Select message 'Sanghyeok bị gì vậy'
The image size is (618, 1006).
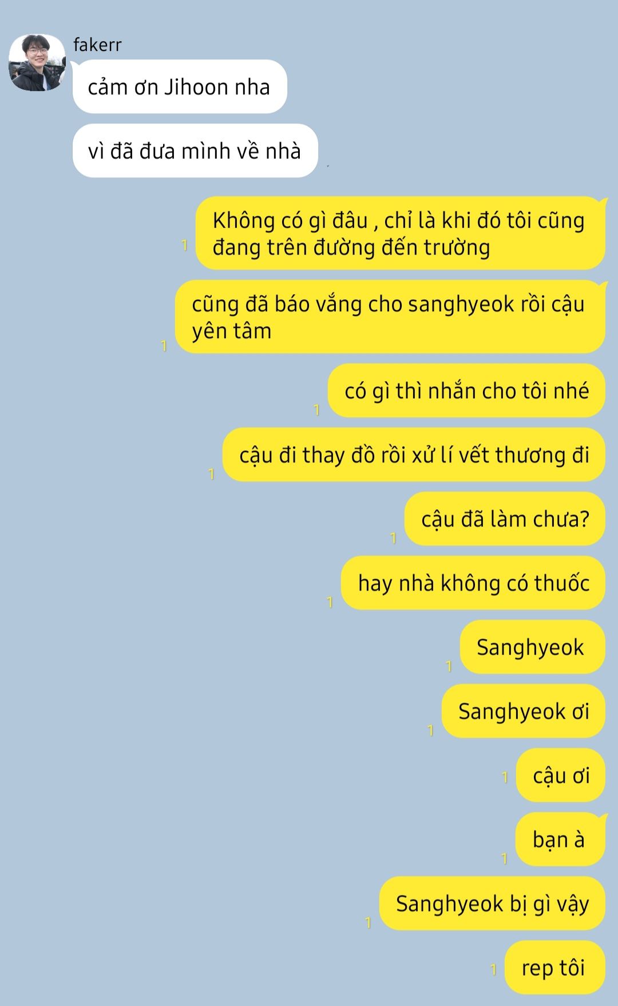coord(492,904)
